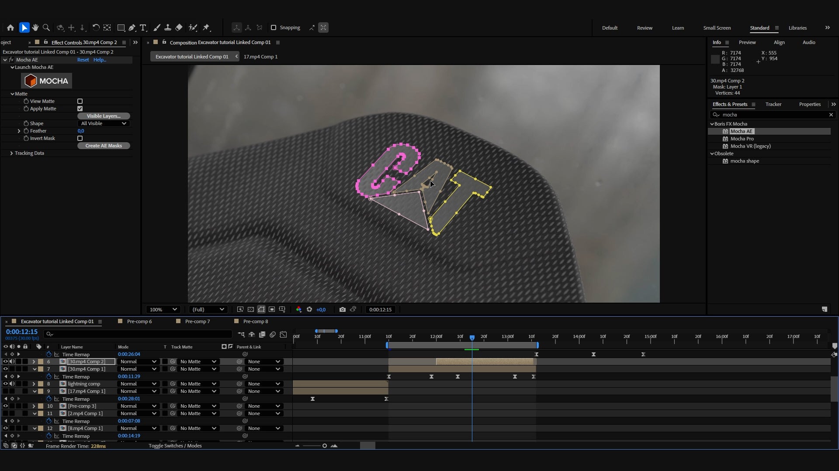Screen dimensions: 839x471
Task: Select the Type text tool
Action: [x=143, y=27]
